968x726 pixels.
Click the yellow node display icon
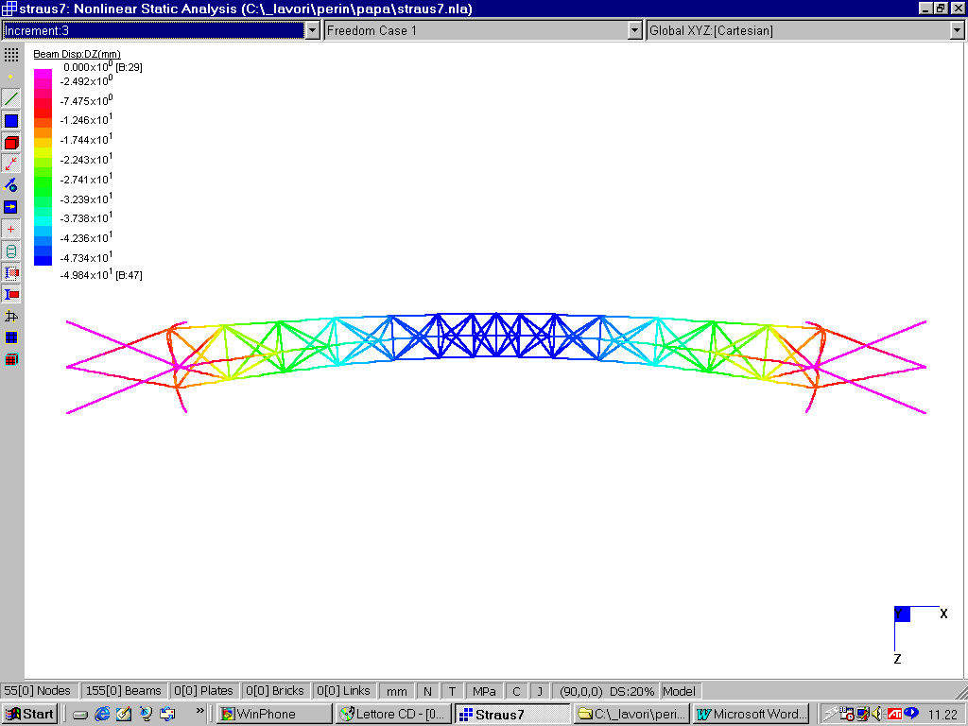coord(11,77)
